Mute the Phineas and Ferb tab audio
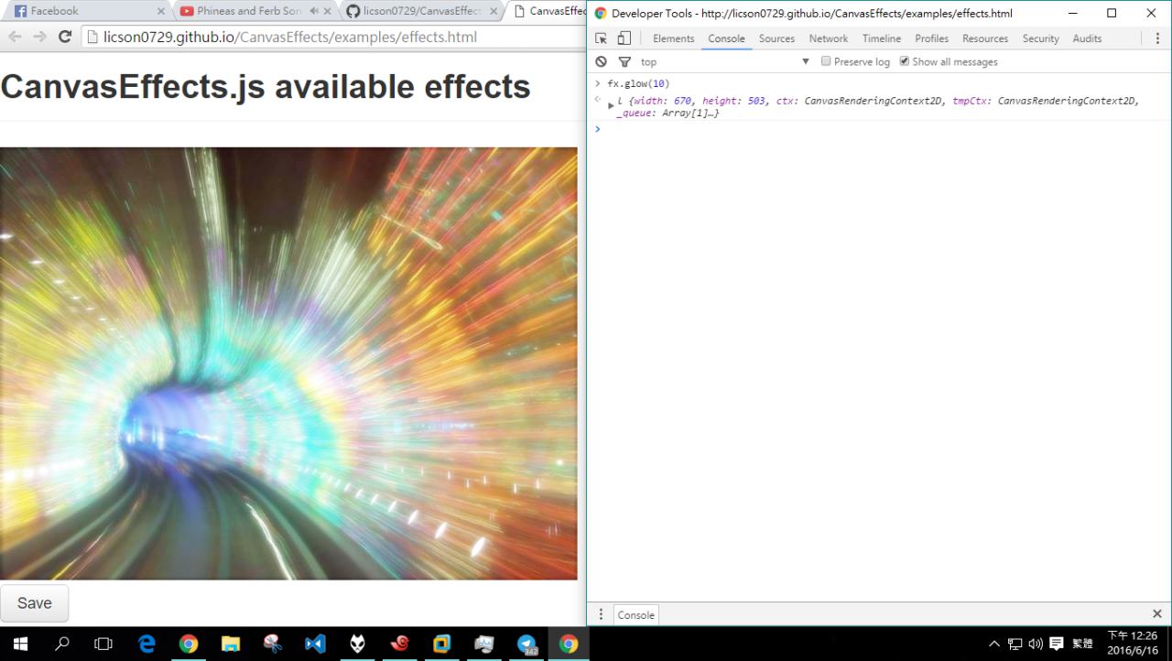 pyautogui.click(x=314, y=11)
